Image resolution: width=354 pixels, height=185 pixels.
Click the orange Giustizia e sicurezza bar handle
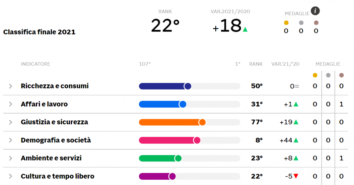pos(202,122)
